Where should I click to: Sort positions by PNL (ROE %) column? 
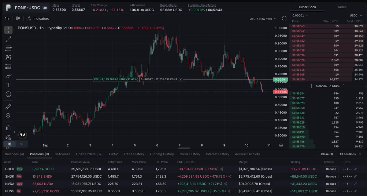click(186, 162)
